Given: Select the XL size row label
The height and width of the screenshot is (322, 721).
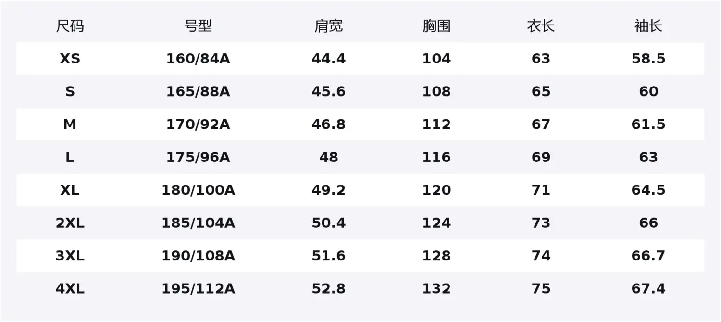Looking at the screenshot, I should click(x=70, y=190).
